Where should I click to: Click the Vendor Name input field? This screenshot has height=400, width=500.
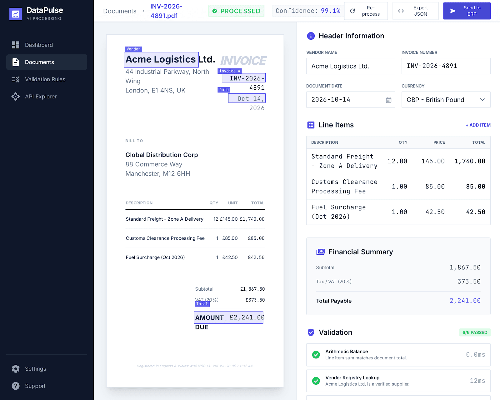(350, 66)
